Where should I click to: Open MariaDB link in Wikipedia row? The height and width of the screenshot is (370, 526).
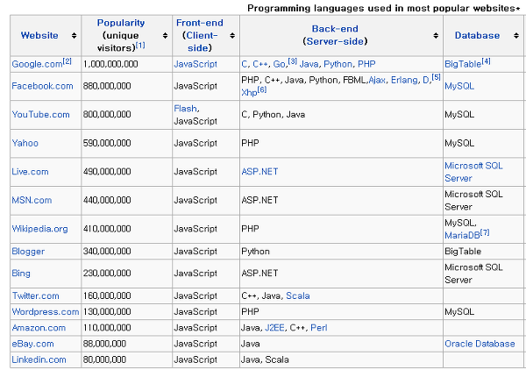pyautogui.click(x=462, y=236)
